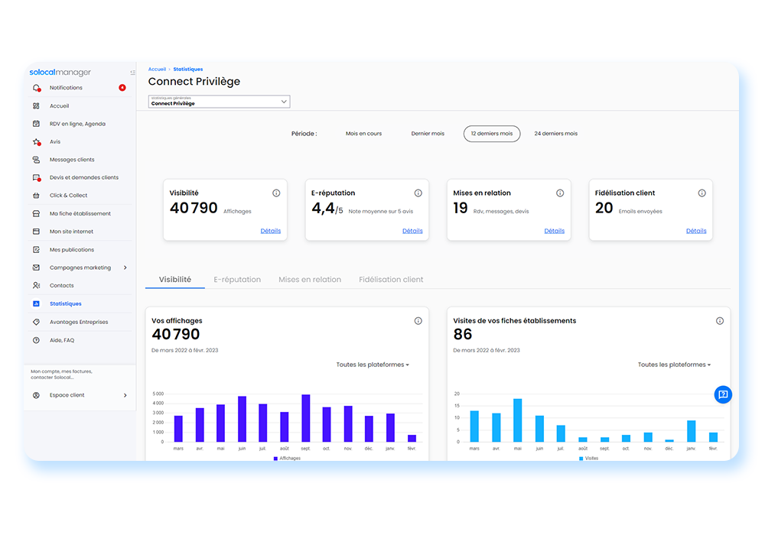Open Détails link in Mises en relation card

tap(554, 231)
